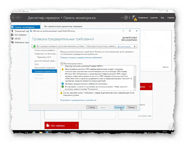
Task: Open the Управление menu
Action: click(143, 18)
